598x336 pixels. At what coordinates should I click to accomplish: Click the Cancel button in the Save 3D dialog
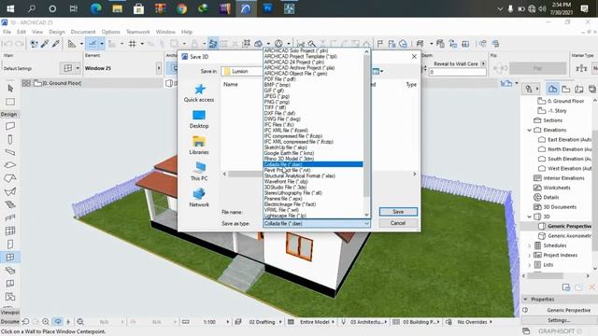[x=398, y=223]
